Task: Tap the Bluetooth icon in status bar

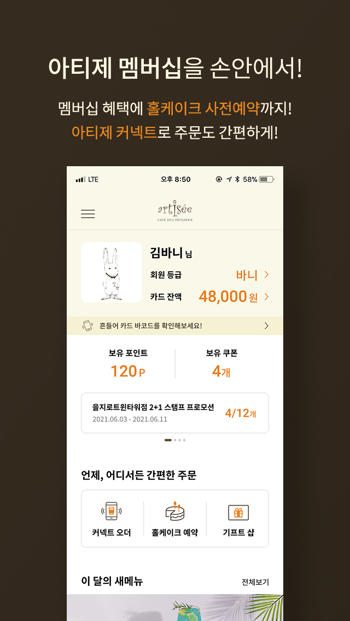Action: [237, 179]
